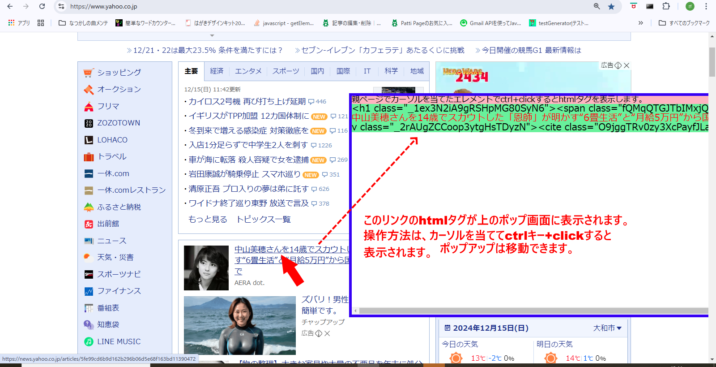Click the green profile avatar
The width and height of the screenshot is (716, 367).
pos(690,6)
